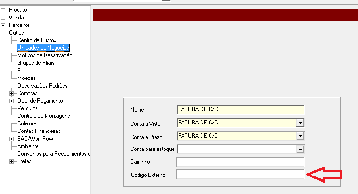This screenshot has width=358, height=194.
Task: Select Unidades de Negócios item
Action: coord(43,48)
